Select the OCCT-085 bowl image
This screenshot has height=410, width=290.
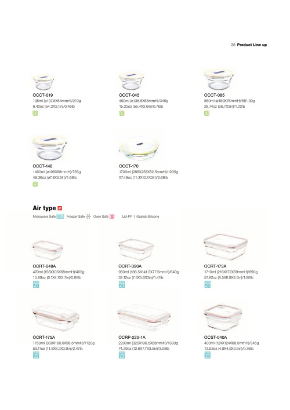click(x=219, y=79)
